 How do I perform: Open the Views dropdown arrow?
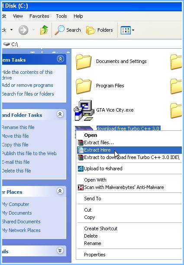133,30
